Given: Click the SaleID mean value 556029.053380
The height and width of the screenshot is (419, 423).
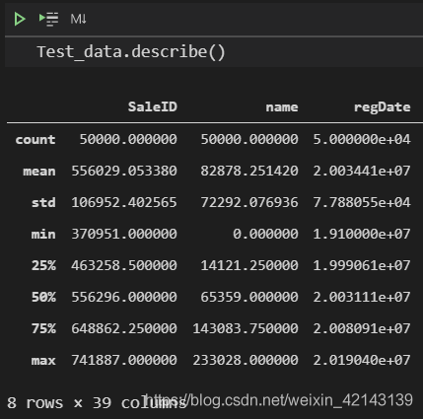Looking at the screenshot, I should 124,171.
